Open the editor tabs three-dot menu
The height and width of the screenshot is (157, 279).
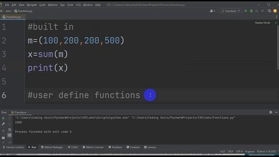276,17
